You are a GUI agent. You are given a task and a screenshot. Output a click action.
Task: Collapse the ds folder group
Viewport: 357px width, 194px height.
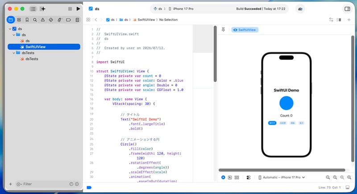click(14, 35)
